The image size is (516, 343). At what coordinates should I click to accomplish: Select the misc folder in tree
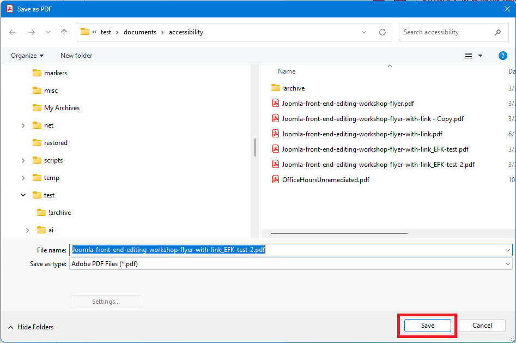coord(45,91)
